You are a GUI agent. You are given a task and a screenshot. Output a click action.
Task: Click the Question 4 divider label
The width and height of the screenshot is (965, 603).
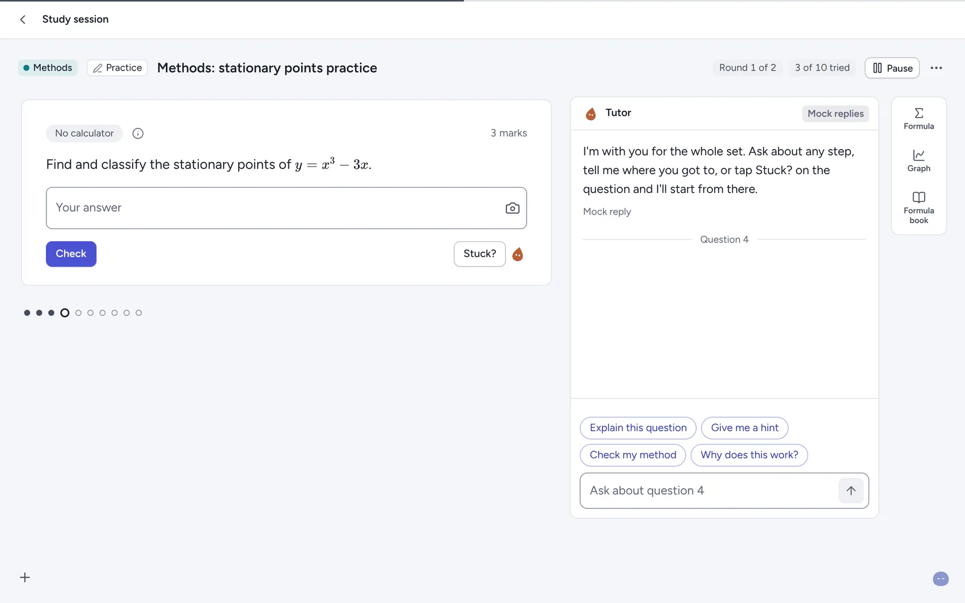pos(724,240)
